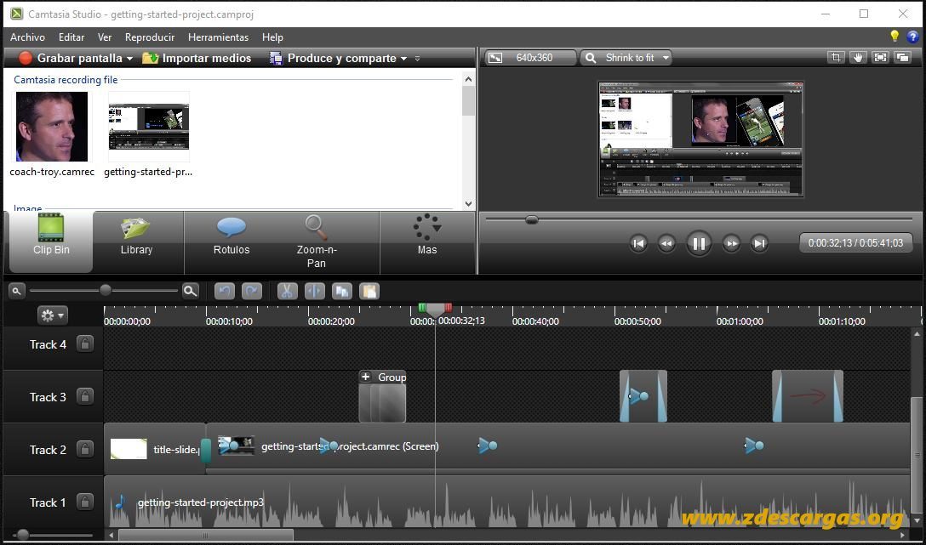Click the preview playback scrubber handle
Viewport: 926px width, 545px height.
tap(532, 219)
